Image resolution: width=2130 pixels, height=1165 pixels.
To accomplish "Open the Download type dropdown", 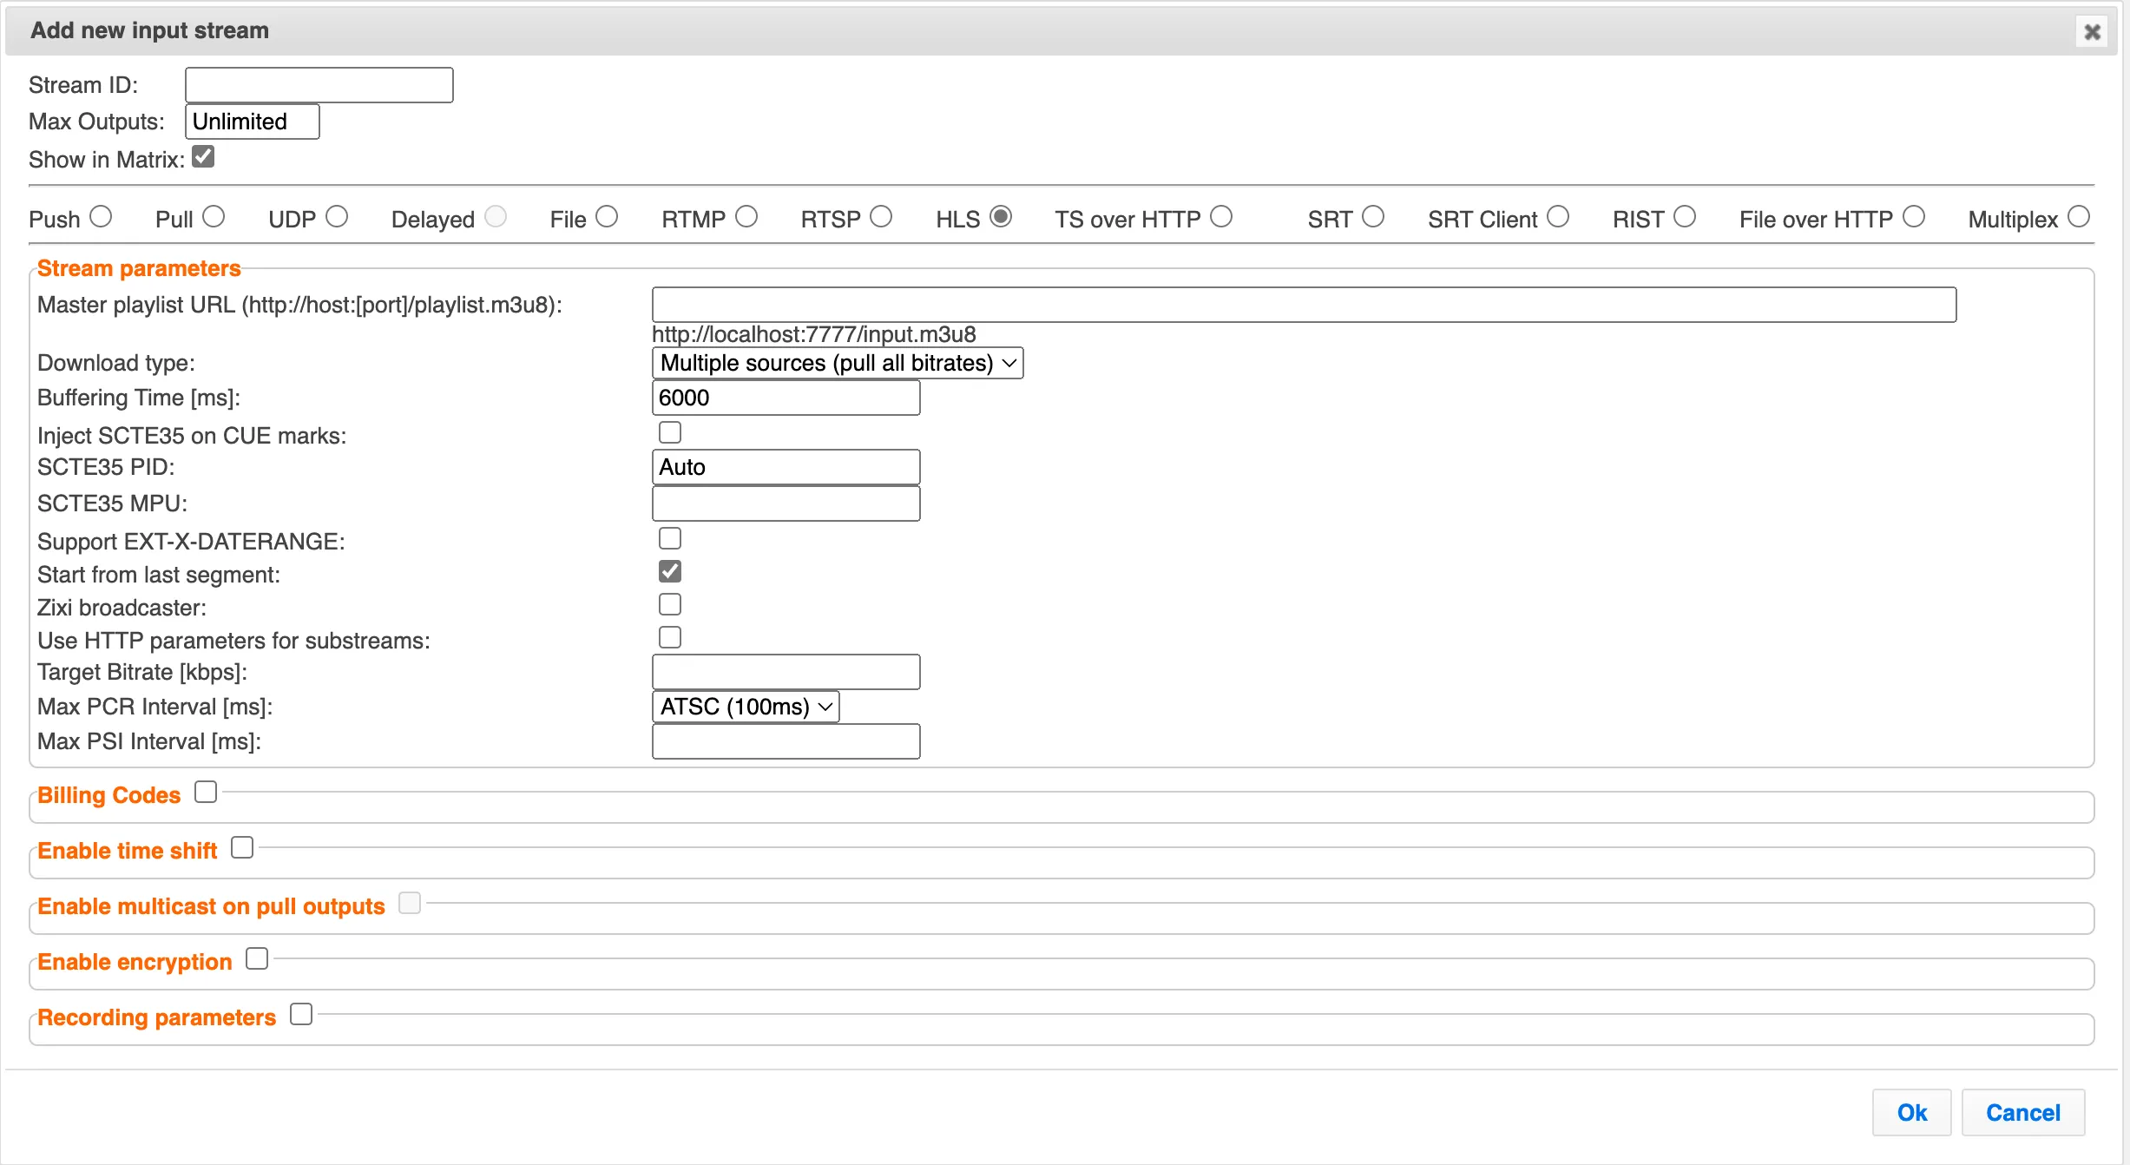I will coord(838,363).
